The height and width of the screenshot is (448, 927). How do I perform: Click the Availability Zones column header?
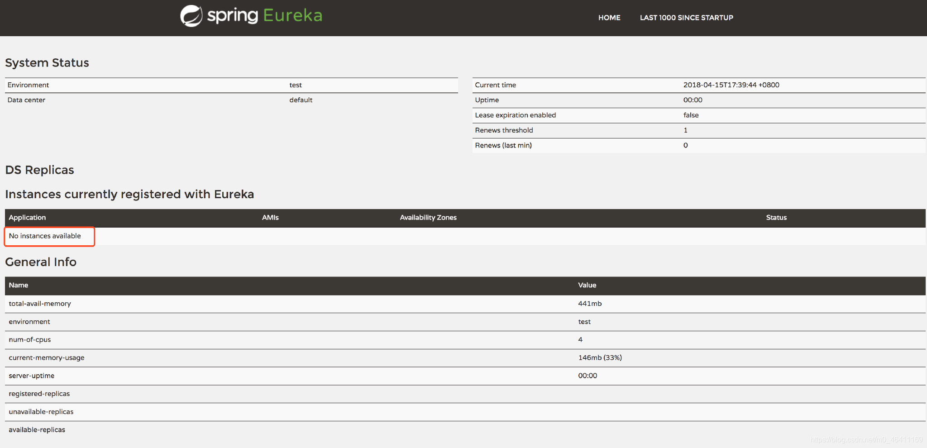(x=428, y=218)
